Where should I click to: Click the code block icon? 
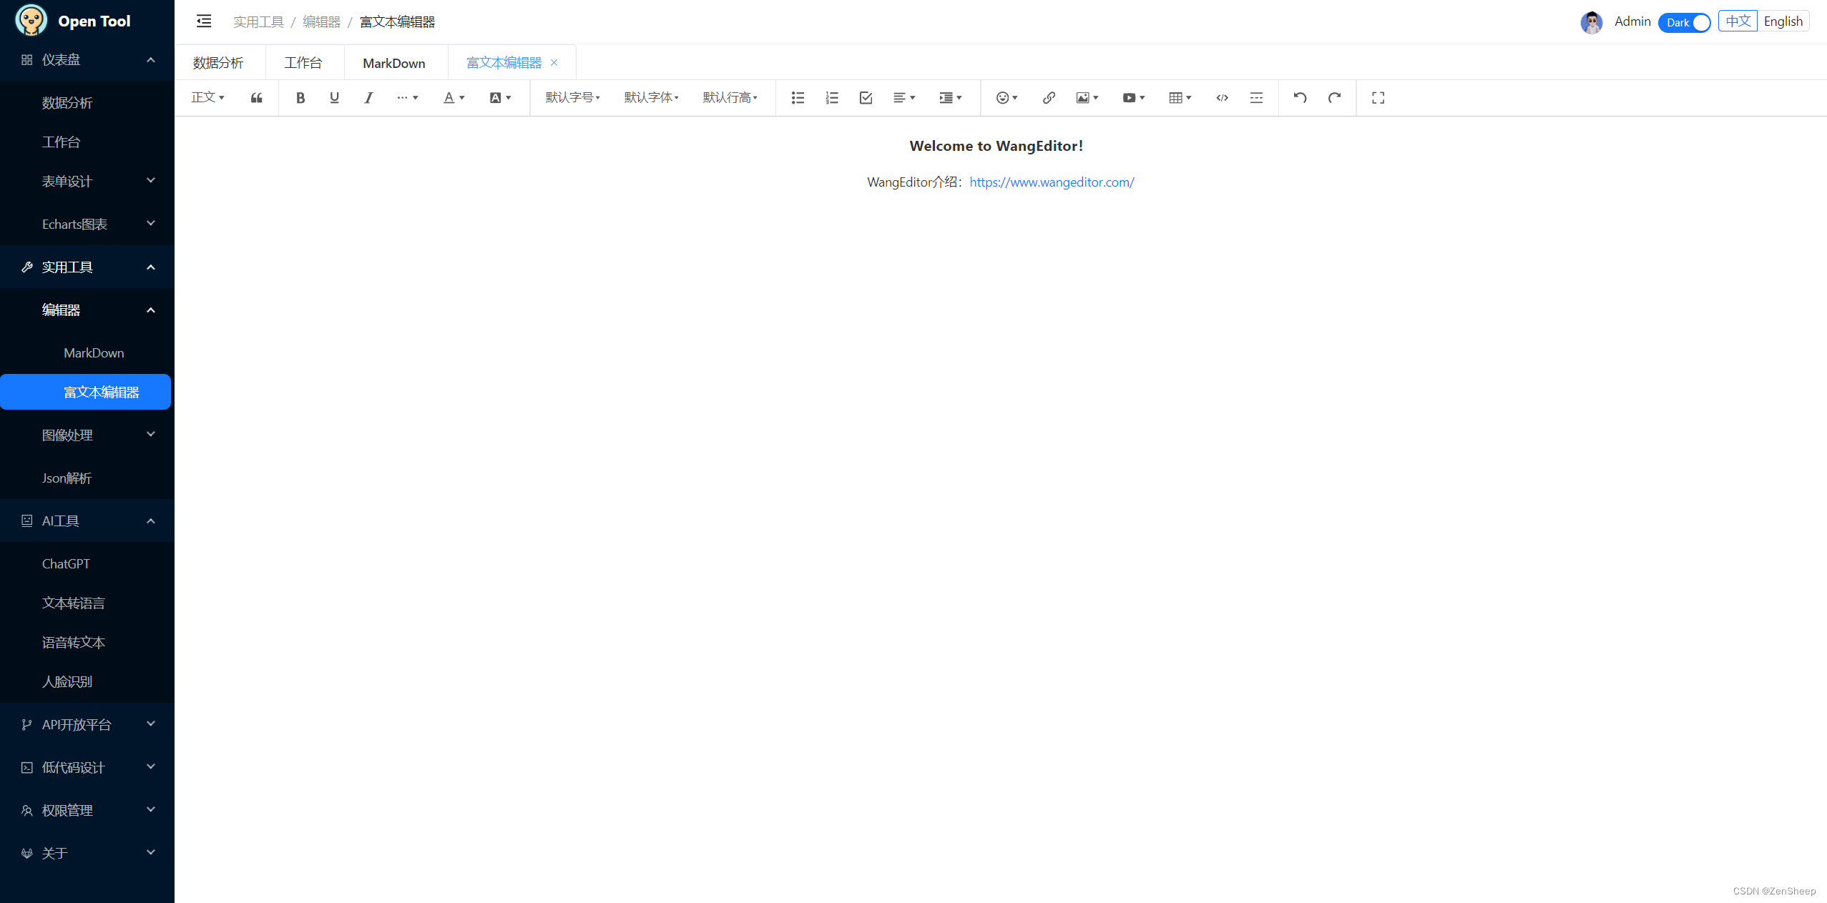tap(1222, 98)
